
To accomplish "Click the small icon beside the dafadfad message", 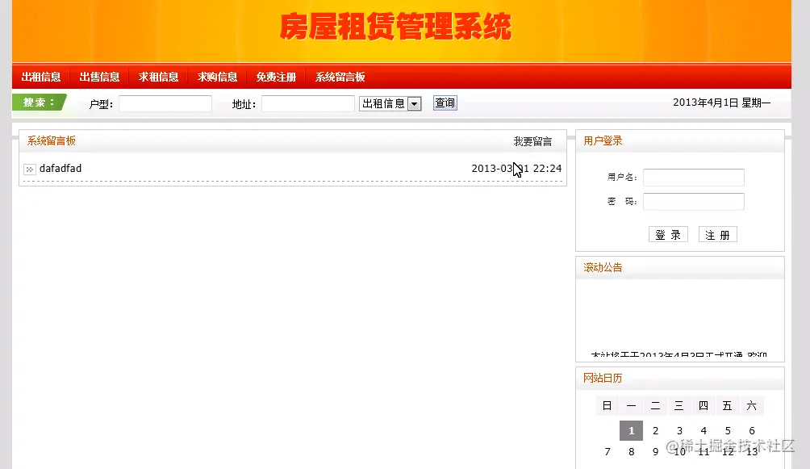I will click(x=29, y=169).
